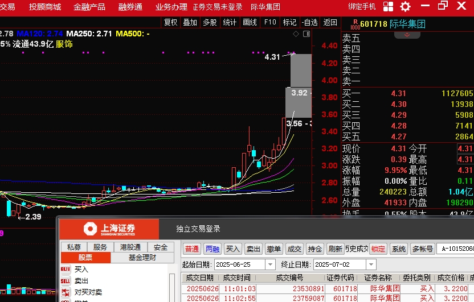The image size is (474, 302).
Task: Open F10 company info
Action: click(270, 22)
